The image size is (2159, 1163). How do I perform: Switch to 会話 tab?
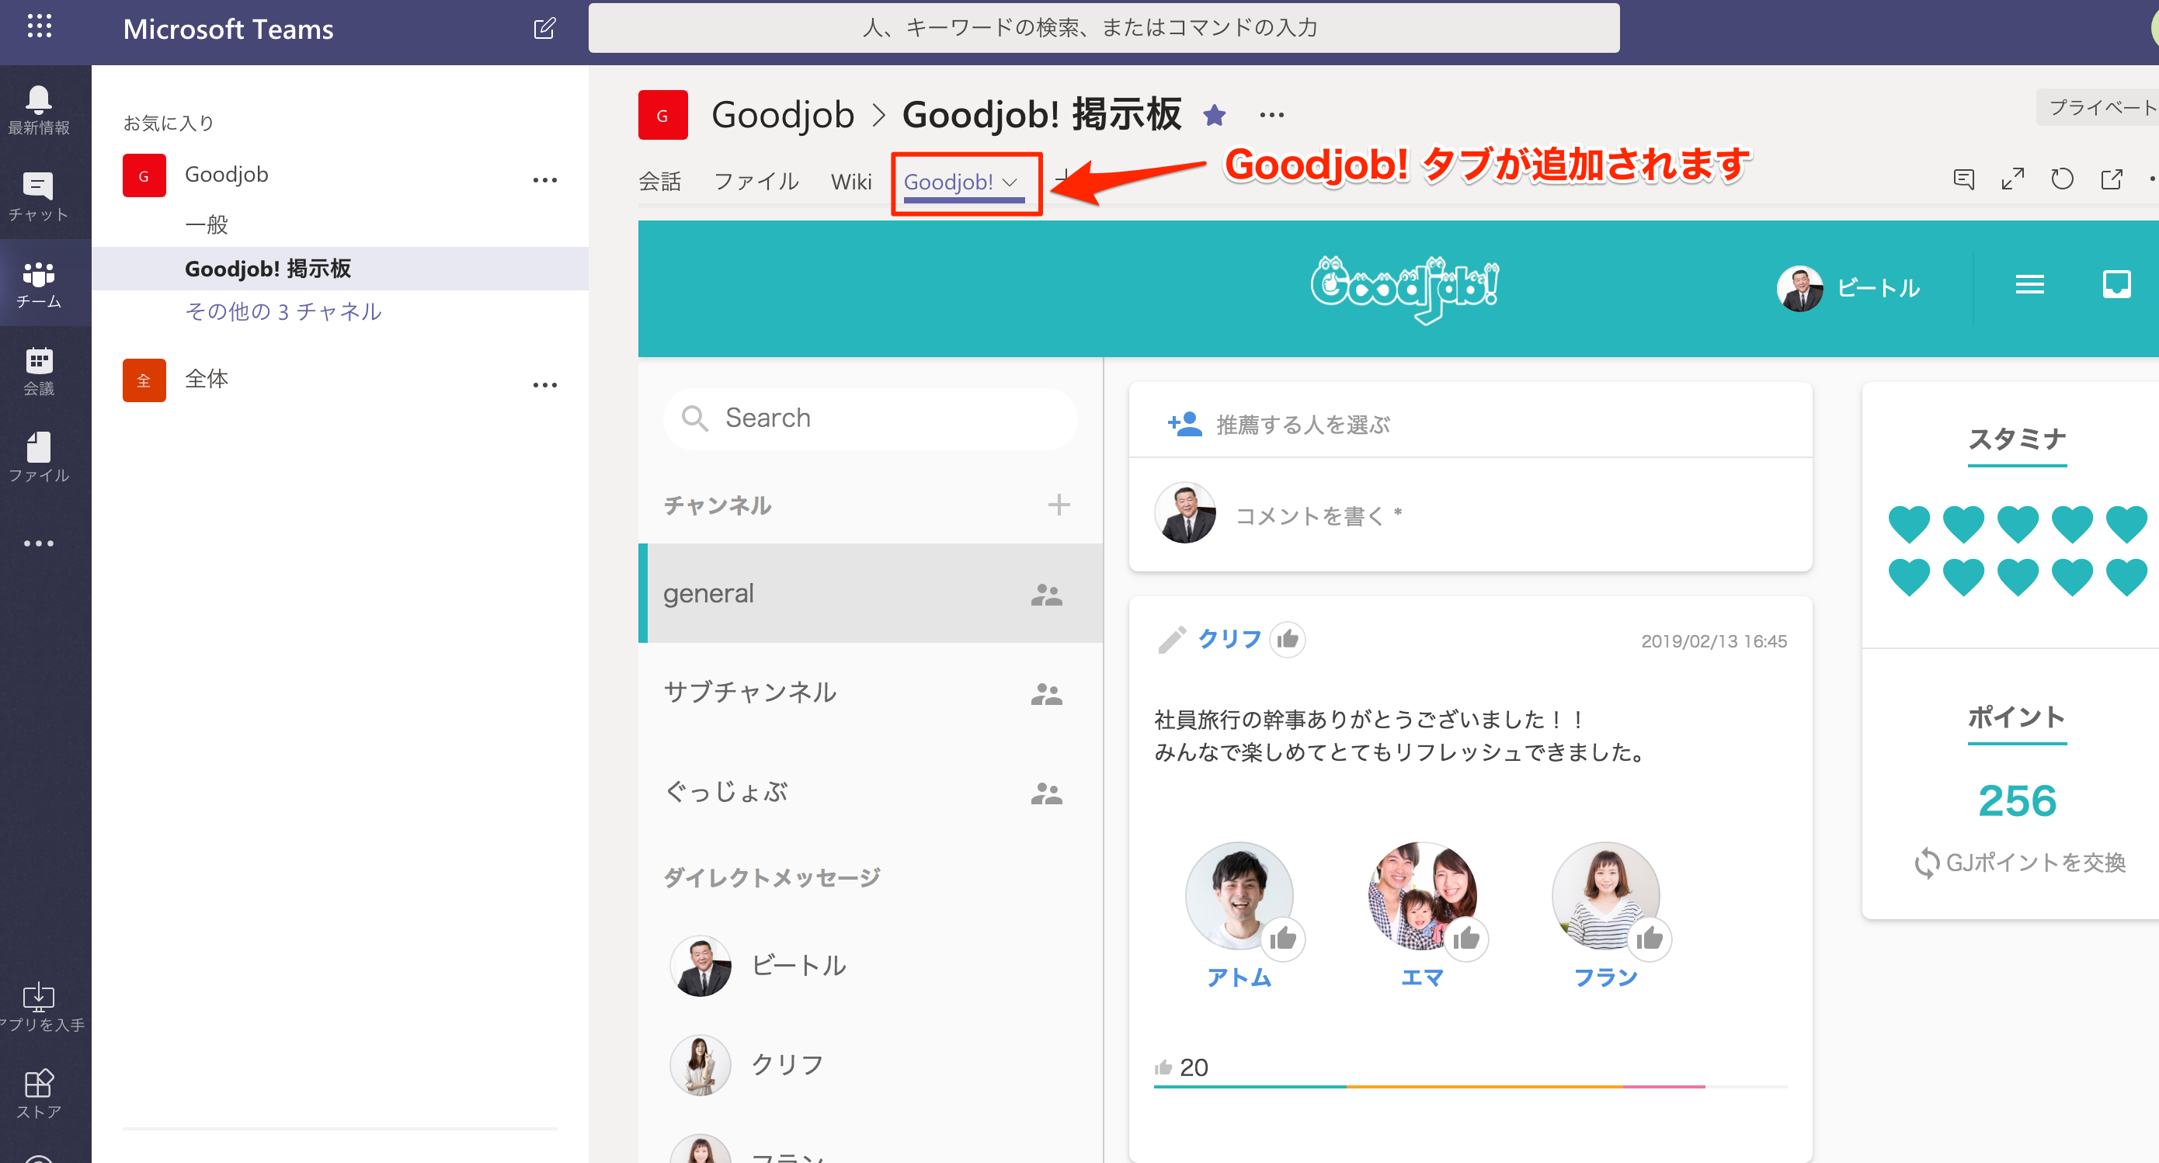click(659, 181)
